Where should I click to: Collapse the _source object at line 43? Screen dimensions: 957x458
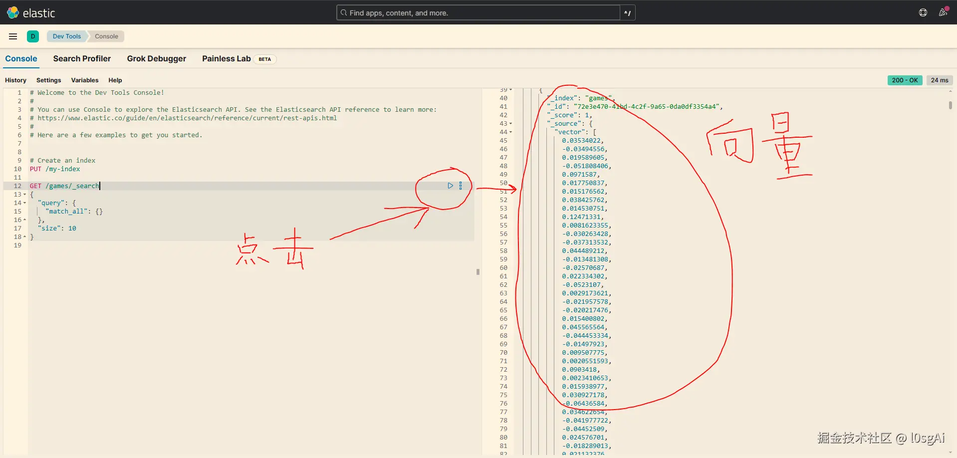(510, 124)
